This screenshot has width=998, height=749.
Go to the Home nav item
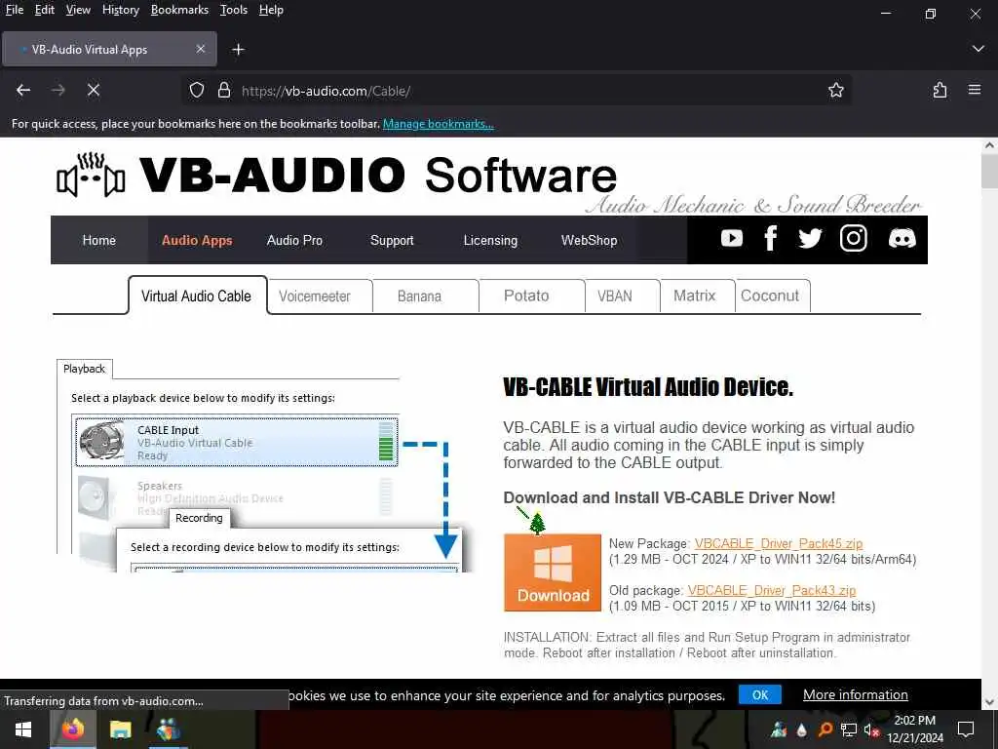[x=99, y=240]
